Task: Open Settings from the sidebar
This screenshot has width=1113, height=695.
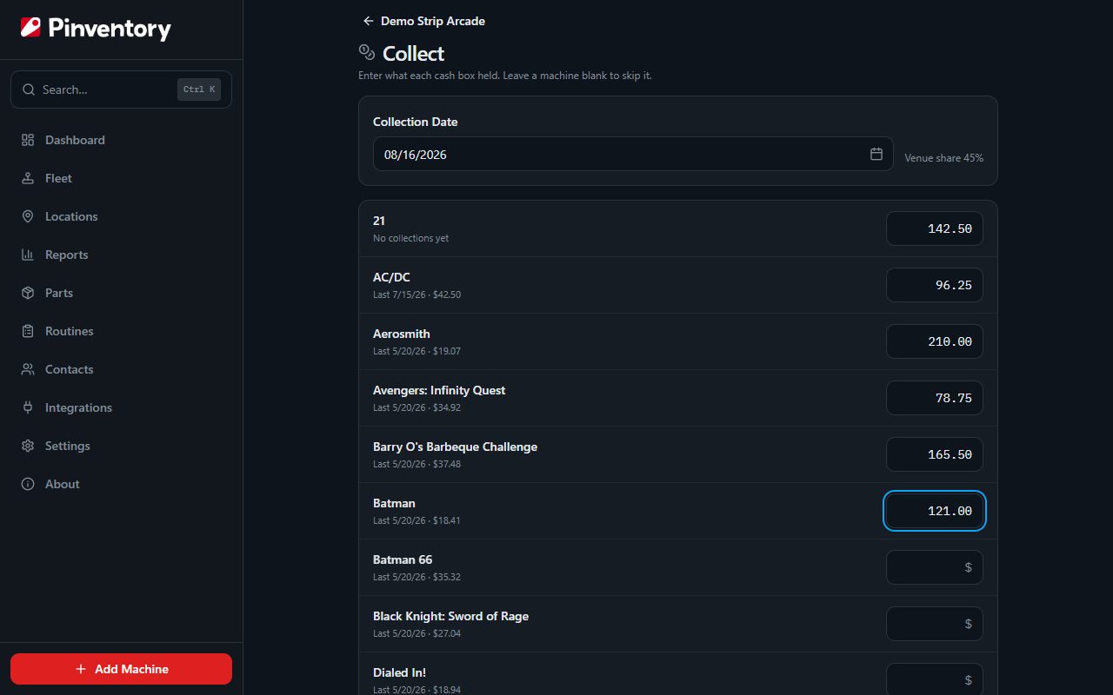Action: (x=121, y=446)
